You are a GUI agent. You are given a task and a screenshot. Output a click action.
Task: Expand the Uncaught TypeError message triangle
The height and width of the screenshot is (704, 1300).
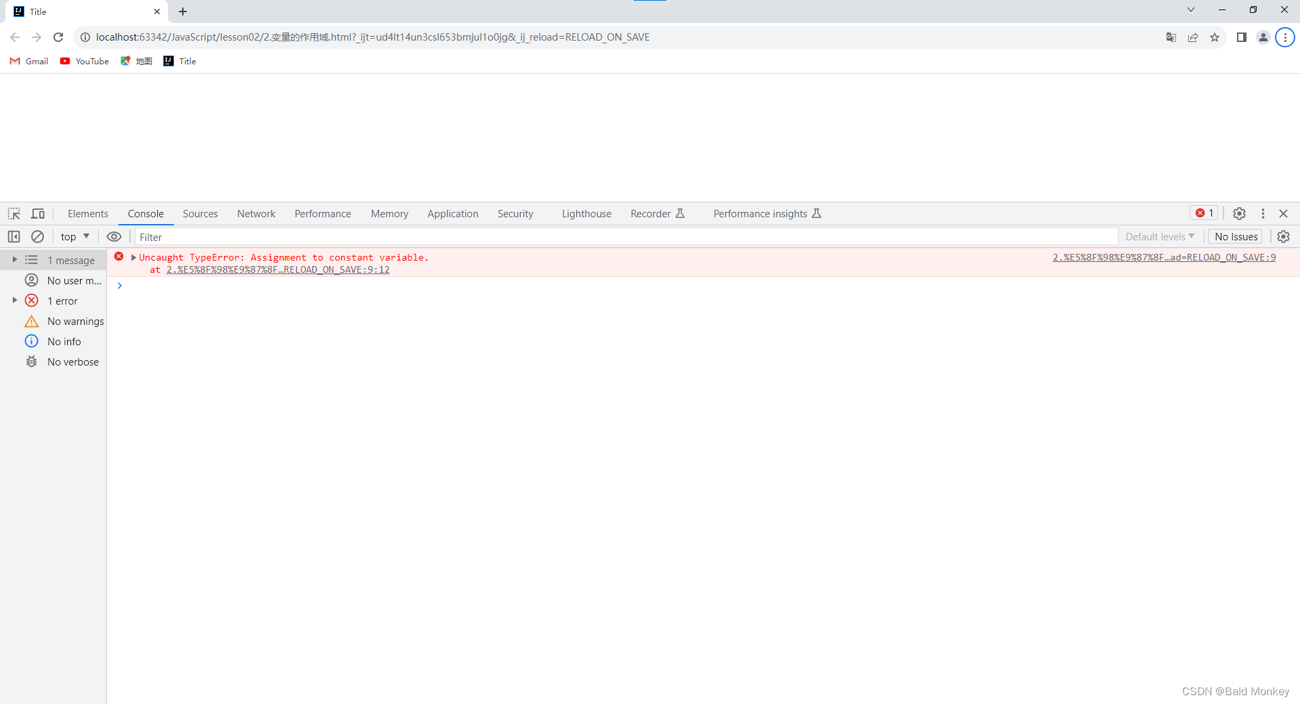tap(133, 257)
